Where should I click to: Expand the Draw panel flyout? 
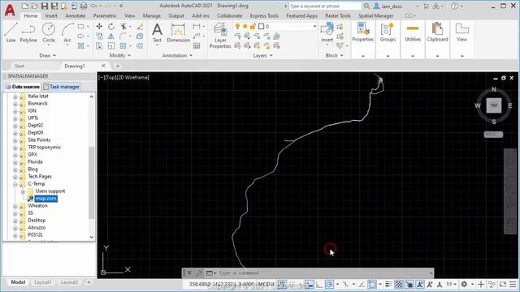(x=48, y=56)
